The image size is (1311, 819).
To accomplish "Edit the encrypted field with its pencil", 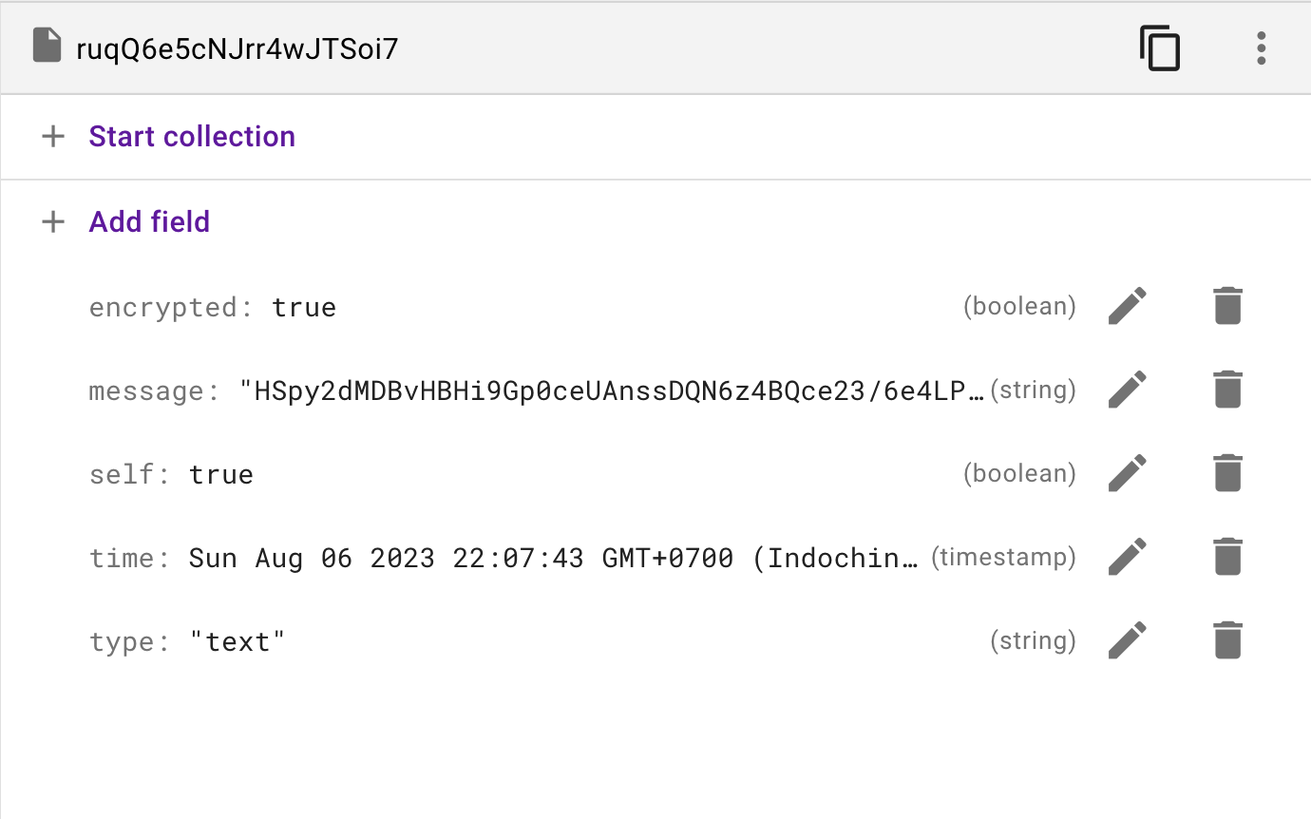I will pyautogui.click(x=1128, y=306).
